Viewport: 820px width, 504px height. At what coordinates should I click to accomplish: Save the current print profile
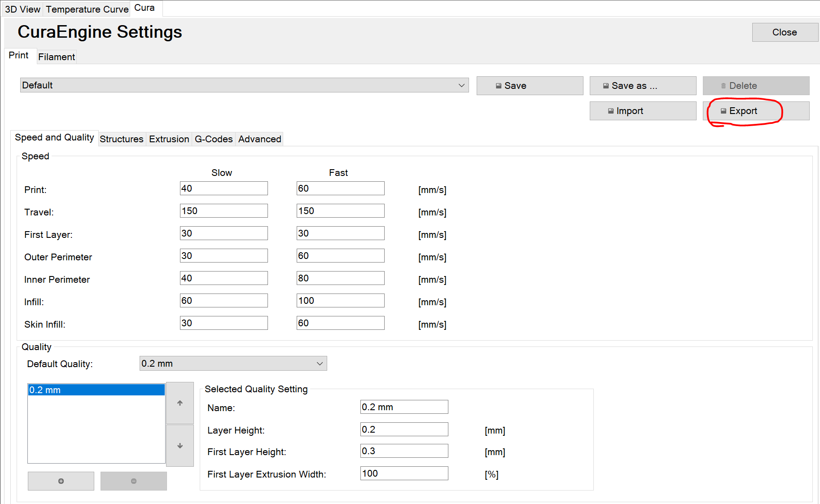click(x=530, y=86)
